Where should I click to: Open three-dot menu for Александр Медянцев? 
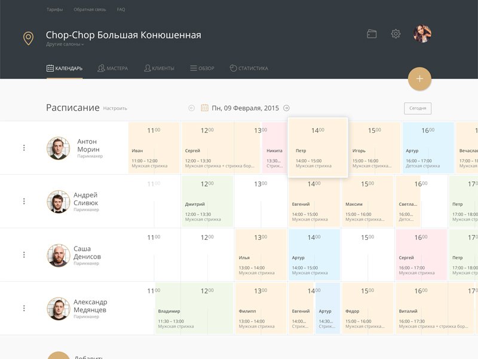(24, 308)
